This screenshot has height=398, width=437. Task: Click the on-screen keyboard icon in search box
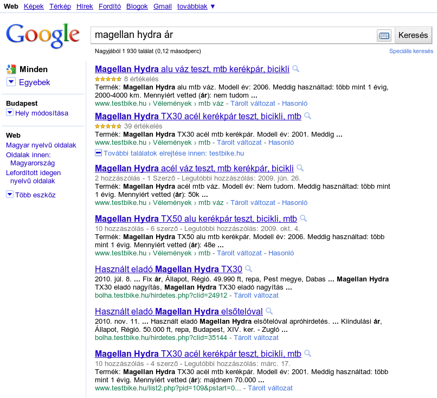point(384,35)
